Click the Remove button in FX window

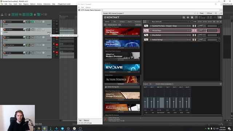86,120
